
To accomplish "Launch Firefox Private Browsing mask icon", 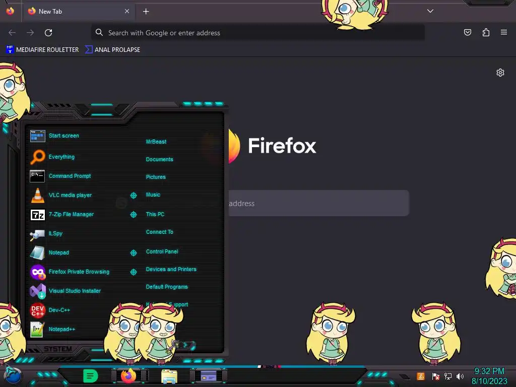I will coord(37,272).
